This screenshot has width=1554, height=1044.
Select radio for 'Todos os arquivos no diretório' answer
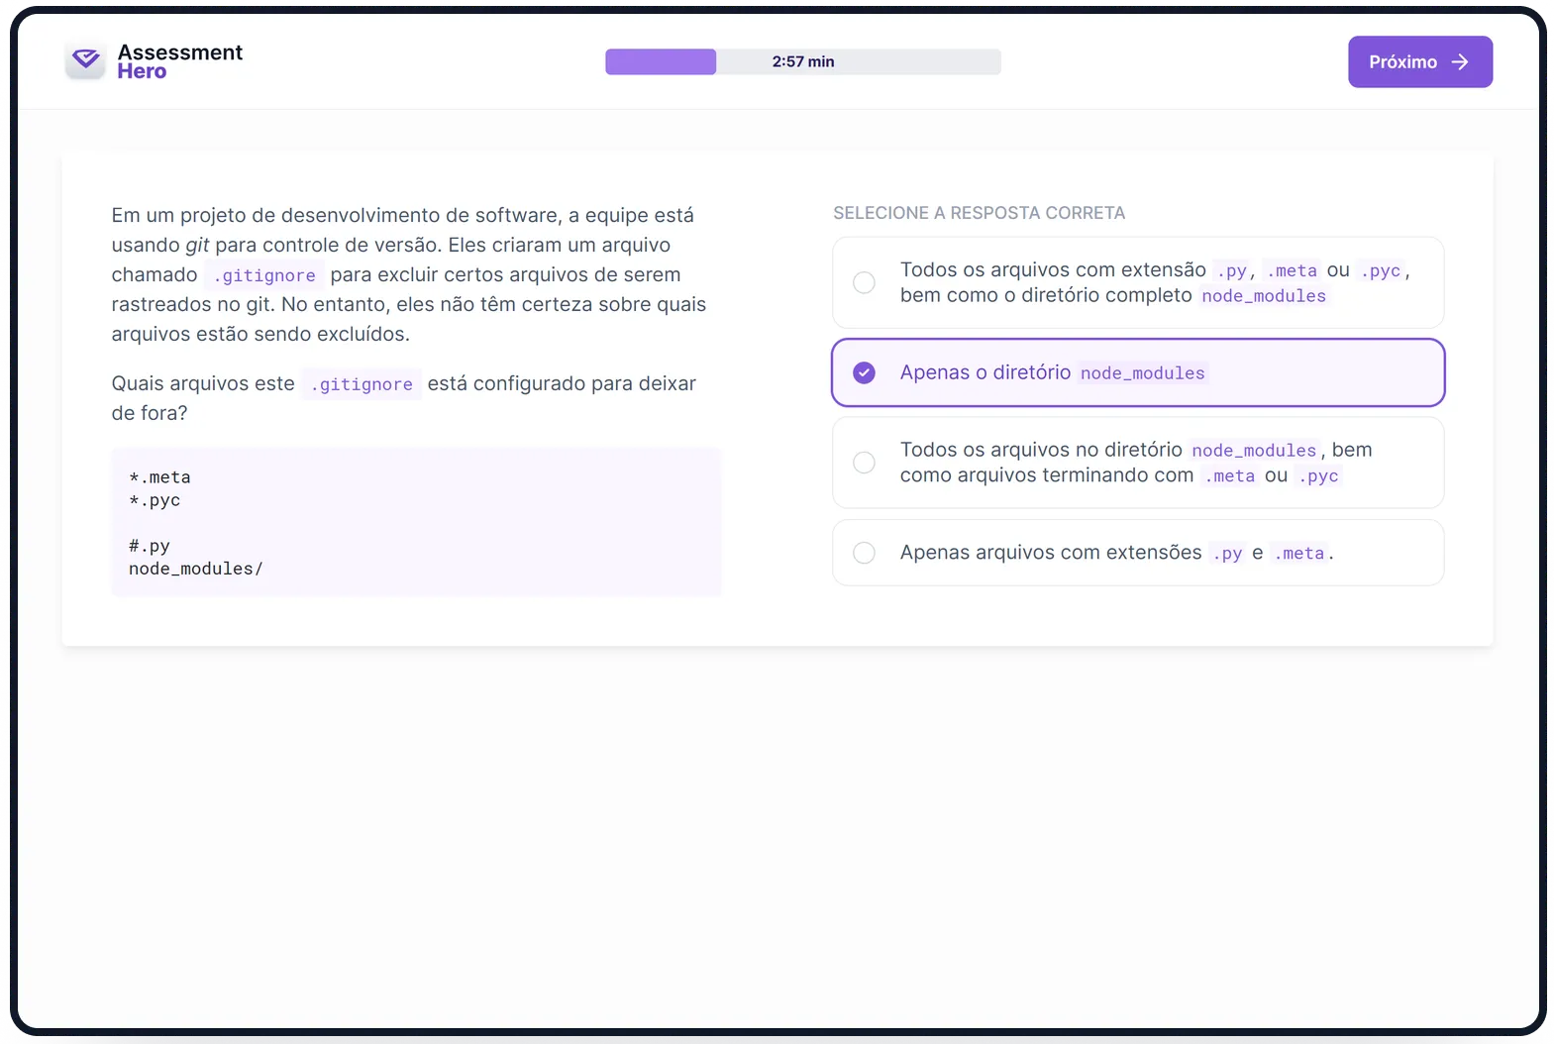(864, 463)
